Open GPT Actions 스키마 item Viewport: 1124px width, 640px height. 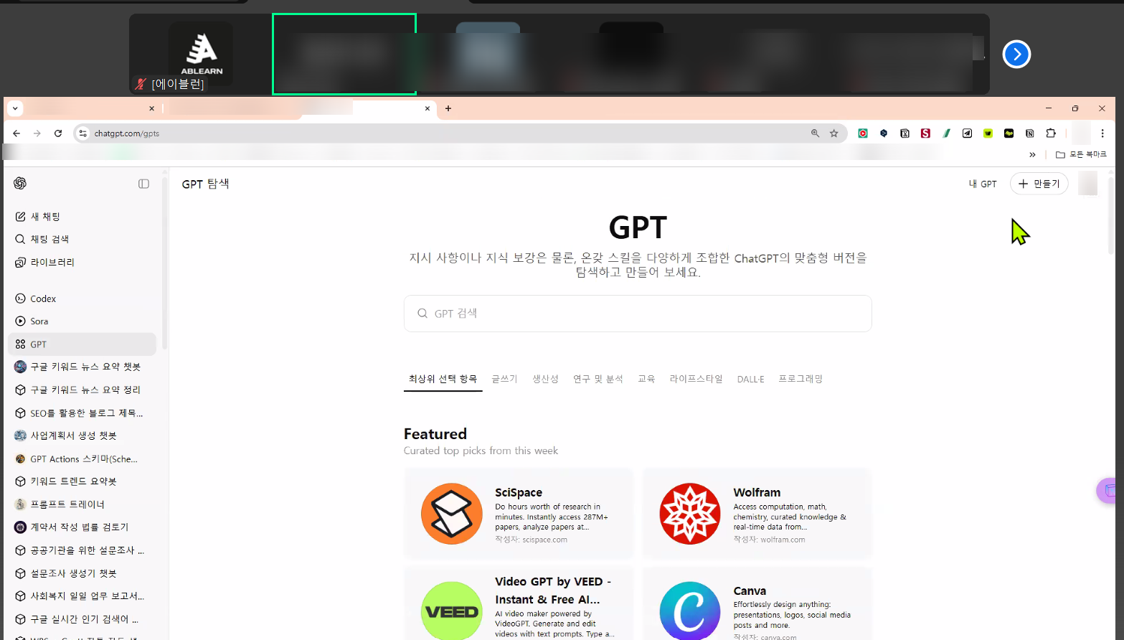82,458
